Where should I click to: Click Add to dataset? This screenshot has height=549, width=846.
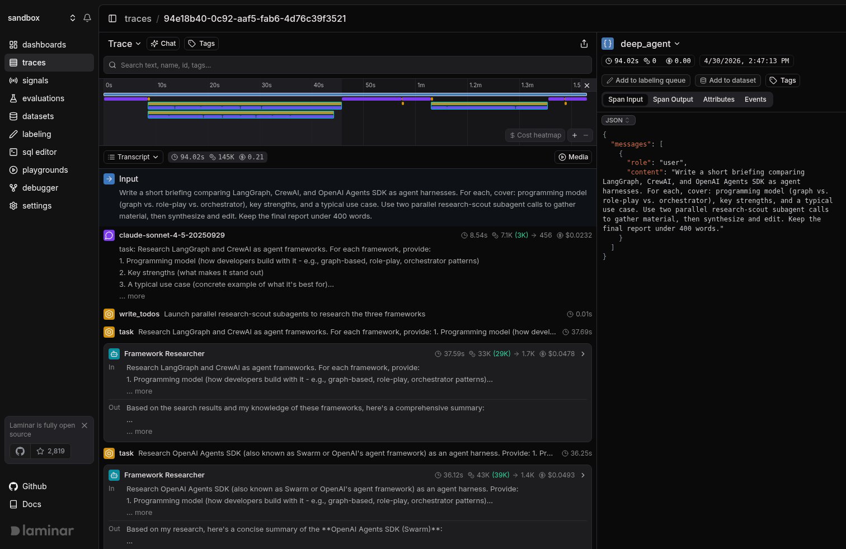728,81
